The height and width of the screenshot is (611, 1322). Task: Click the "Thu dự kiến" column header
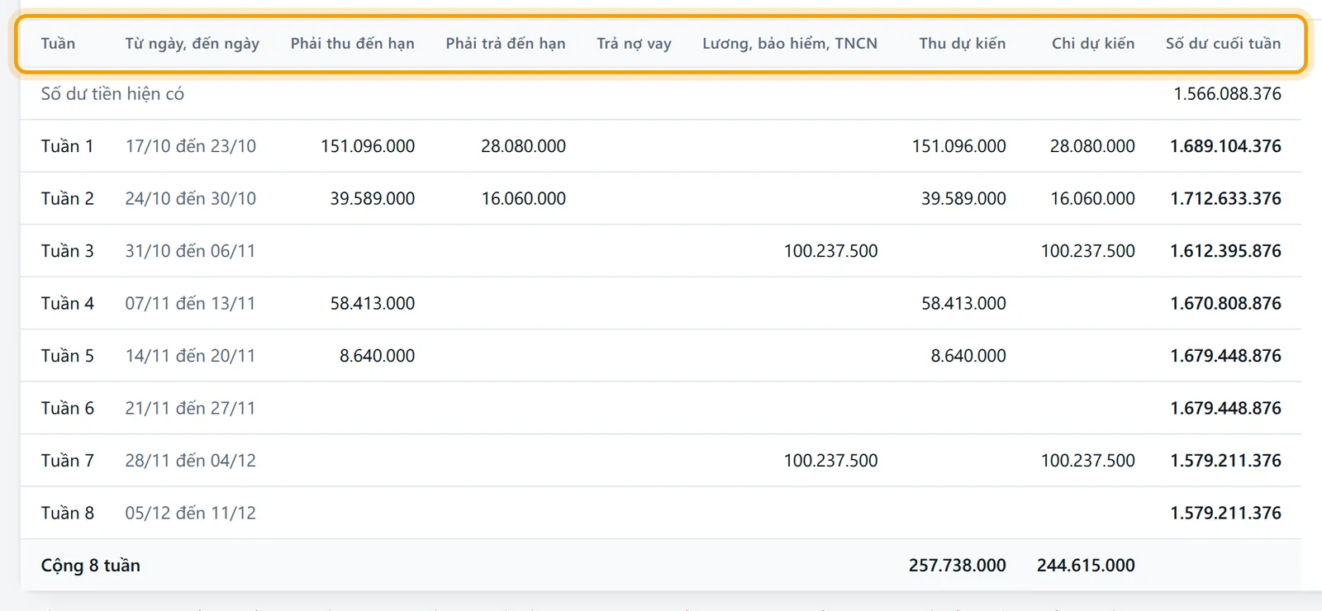pos(962,44)
